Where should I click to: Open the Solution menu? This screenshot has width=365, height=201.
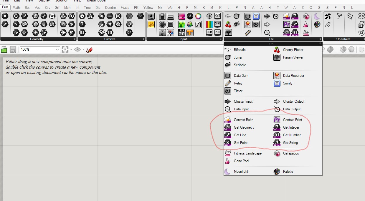(62, 1)
